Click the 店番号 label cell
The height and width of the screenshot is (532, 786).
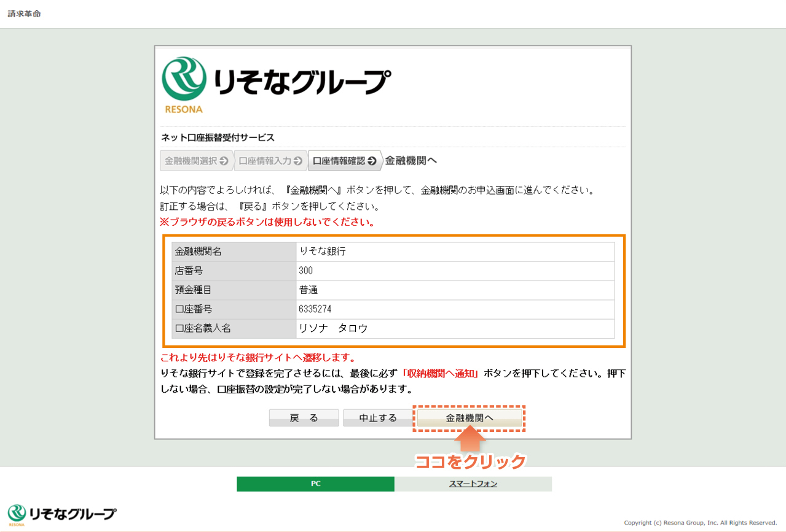tap(234, 271)
